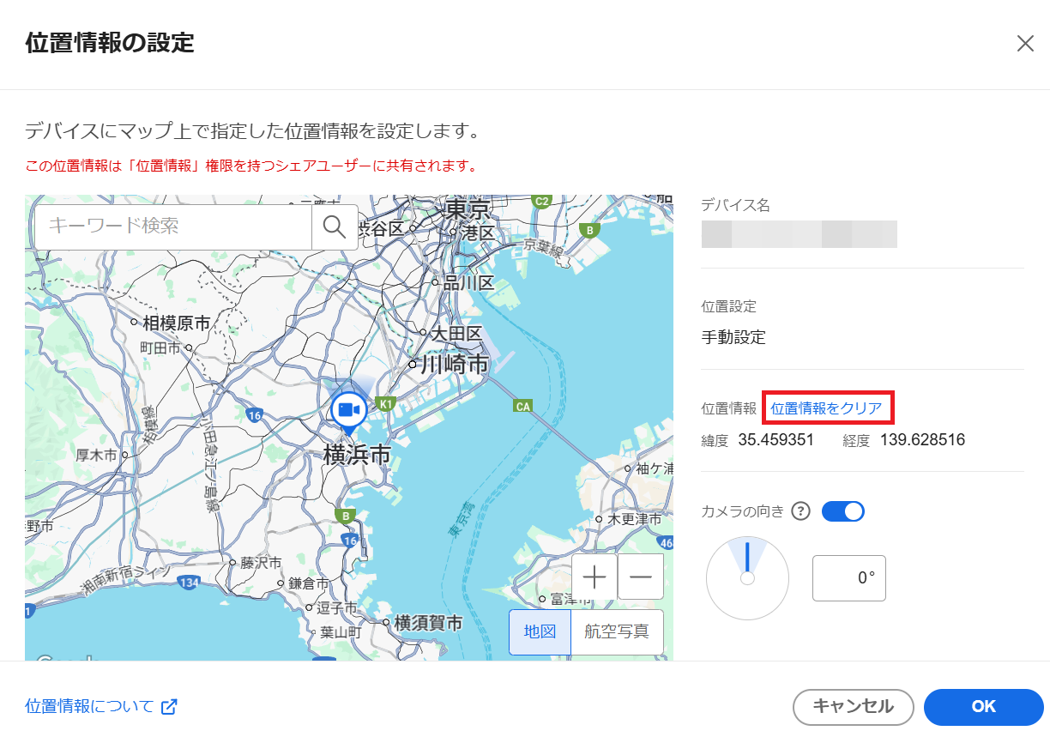Click the external link icon beside 位置情報について
1050x749 pixels.
[x=170, y=706]
